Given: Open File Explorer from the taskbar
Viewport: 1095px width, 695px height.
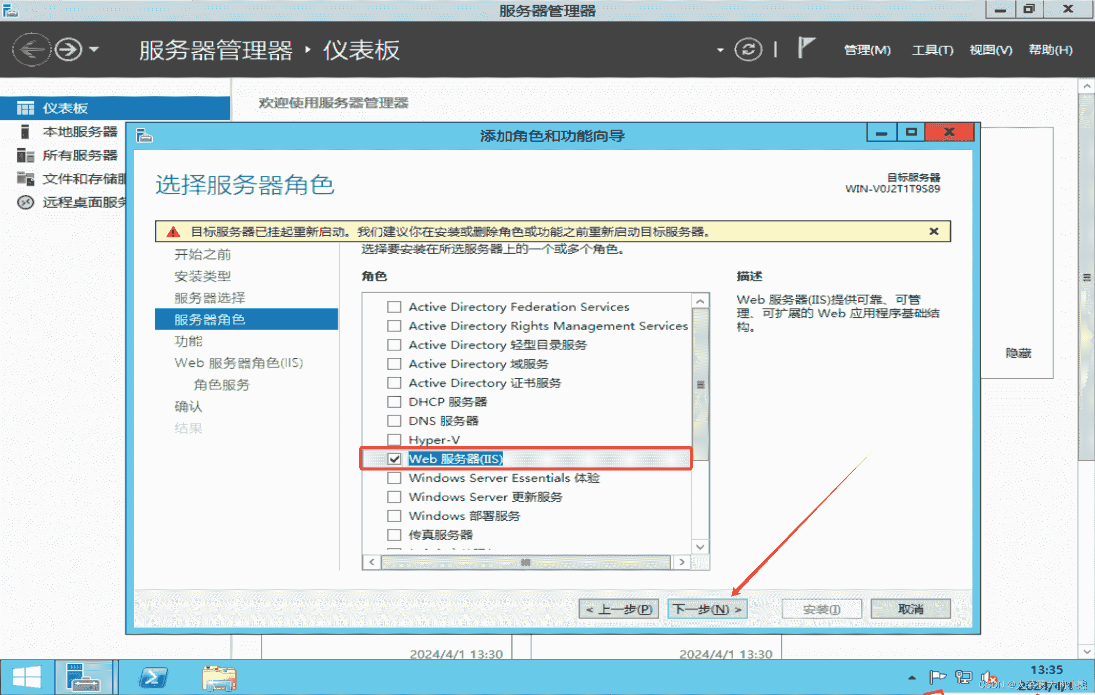Looking at the screenshot, I should coord(219,678).
